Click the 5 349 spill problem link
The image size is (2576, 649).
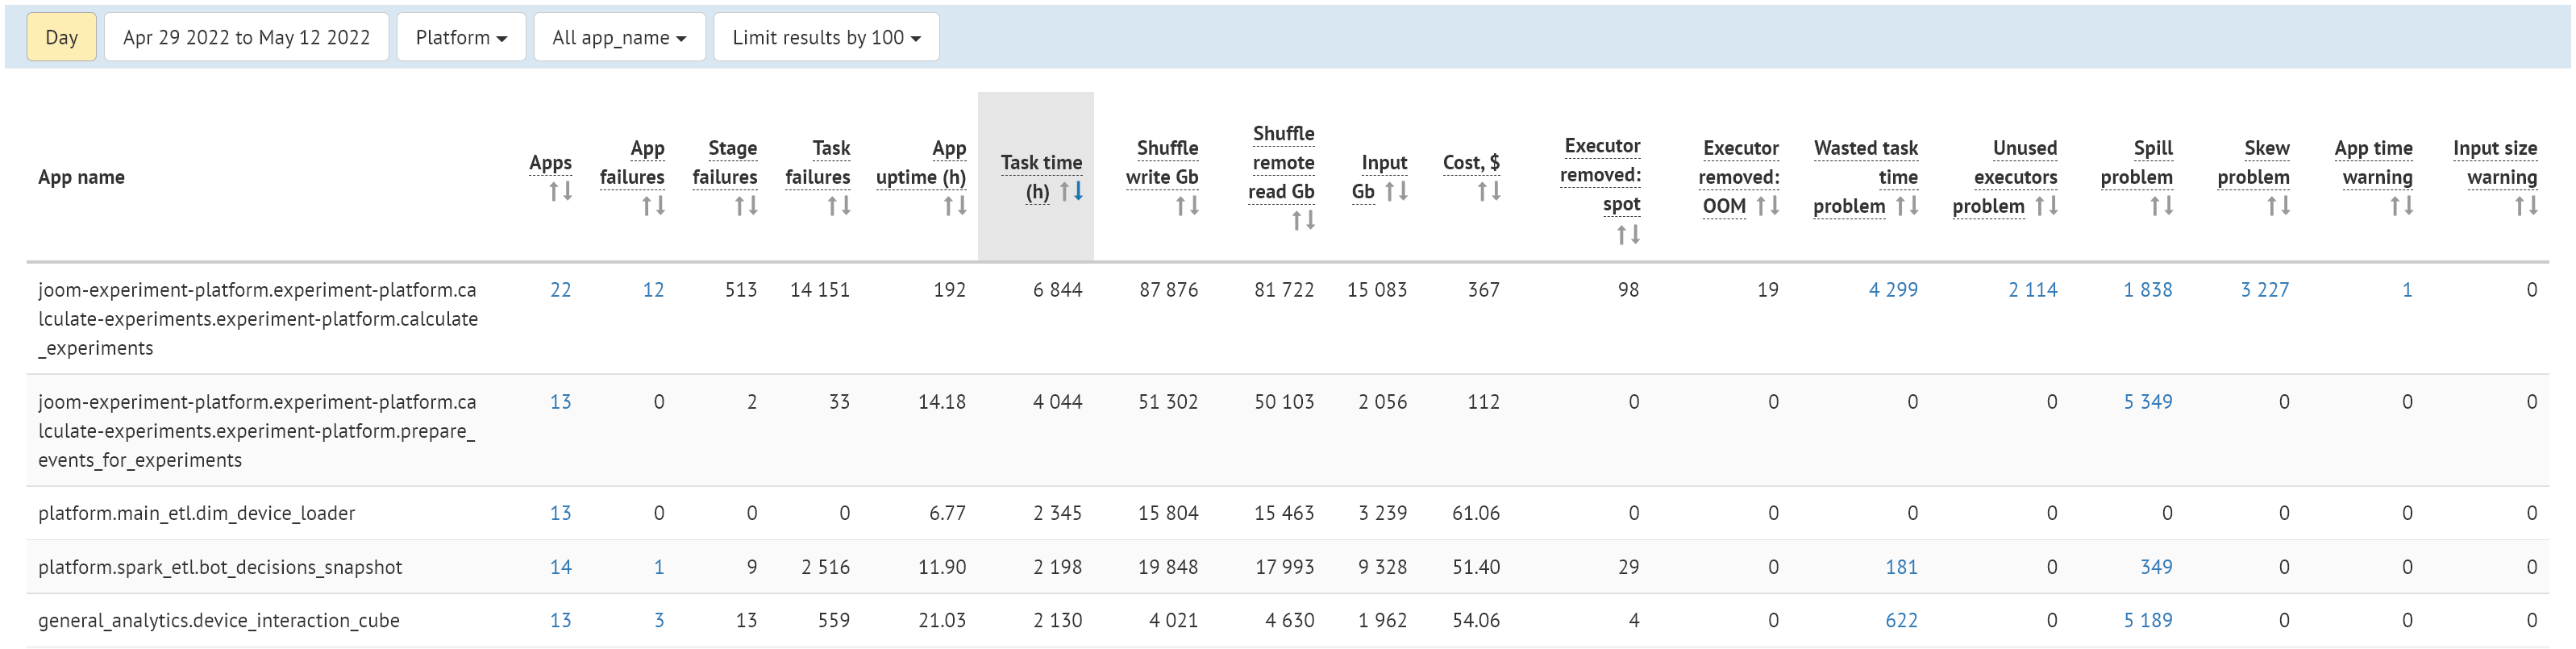(x=2147, y=402)
